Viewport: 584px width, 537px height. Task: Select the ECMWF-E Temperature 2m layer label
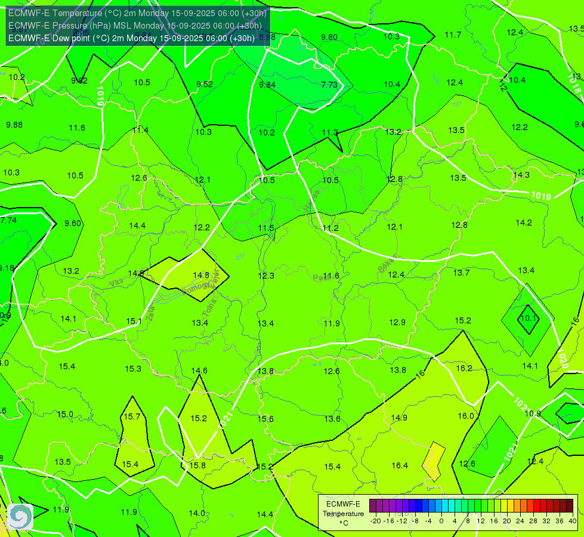[x=137, y=13]
